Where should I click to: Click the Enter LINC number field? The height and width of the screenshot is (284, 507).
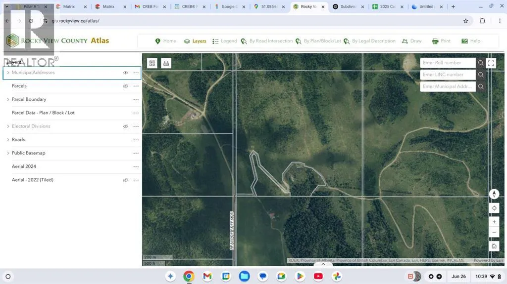tap(448, 75)
